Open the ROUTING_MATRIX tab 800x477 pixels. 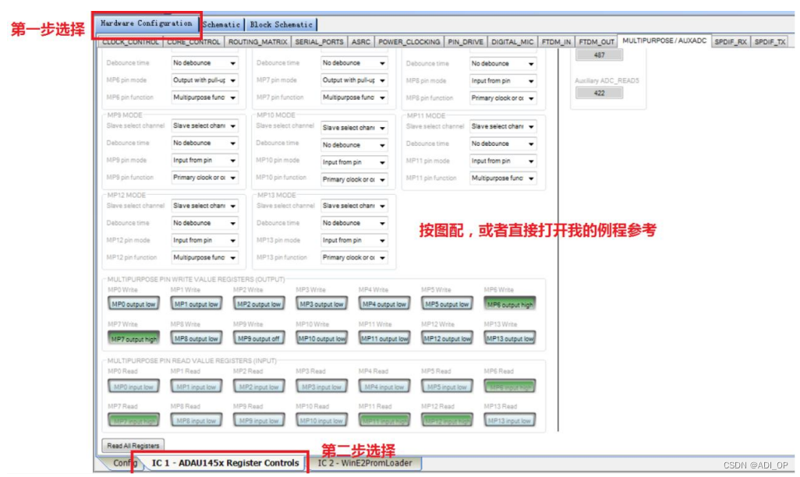coord(257,42)
